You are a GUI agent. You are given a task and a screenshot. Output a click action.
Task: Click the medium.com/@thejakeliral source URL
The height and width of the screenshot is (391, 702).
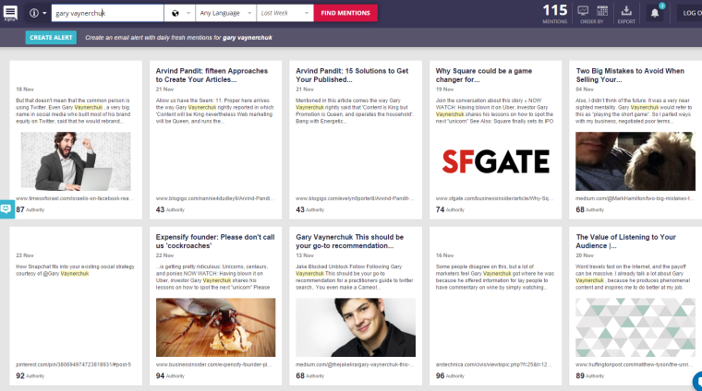(x=355, y=364)
